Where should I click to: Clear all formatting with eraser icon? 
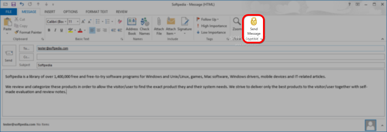[119, 21]
